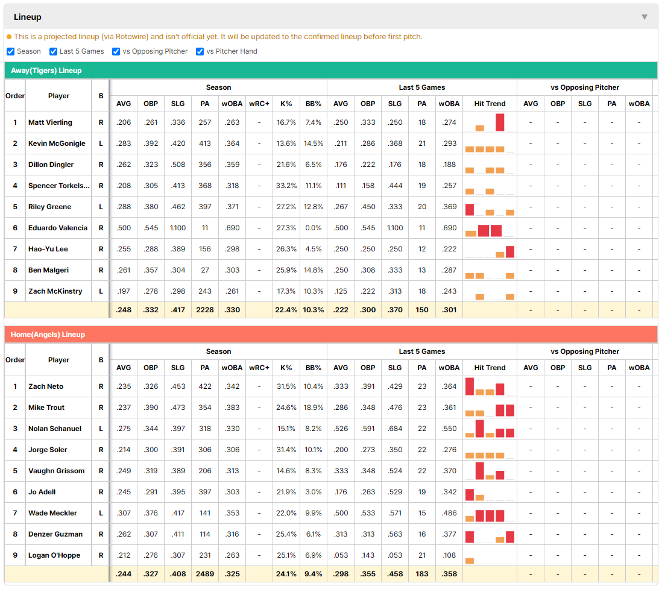Collapse the Lineup panel arrow
The height and width of the screenshot is (589, 662).
(645, 17)
